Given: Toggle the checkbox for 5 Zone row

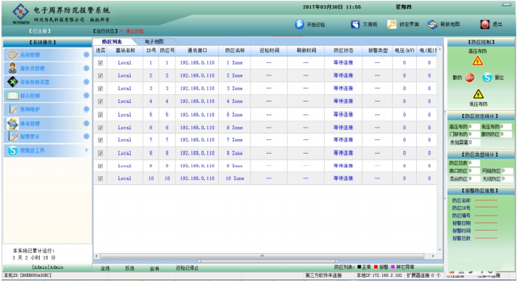Looking at the screenshot, I should point(100,115).
